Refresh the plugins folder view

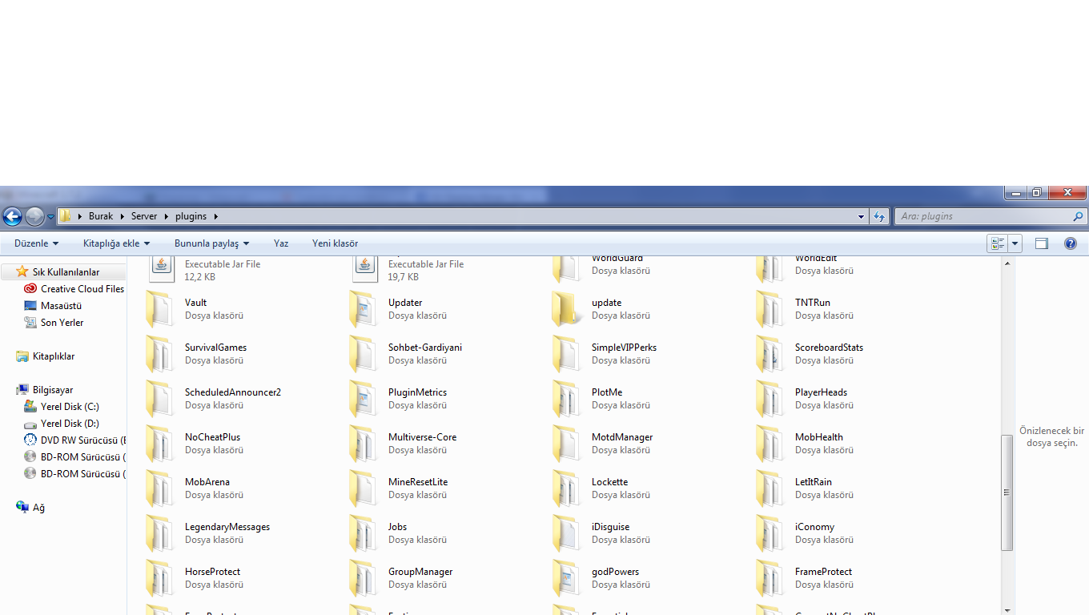[880, 216]
